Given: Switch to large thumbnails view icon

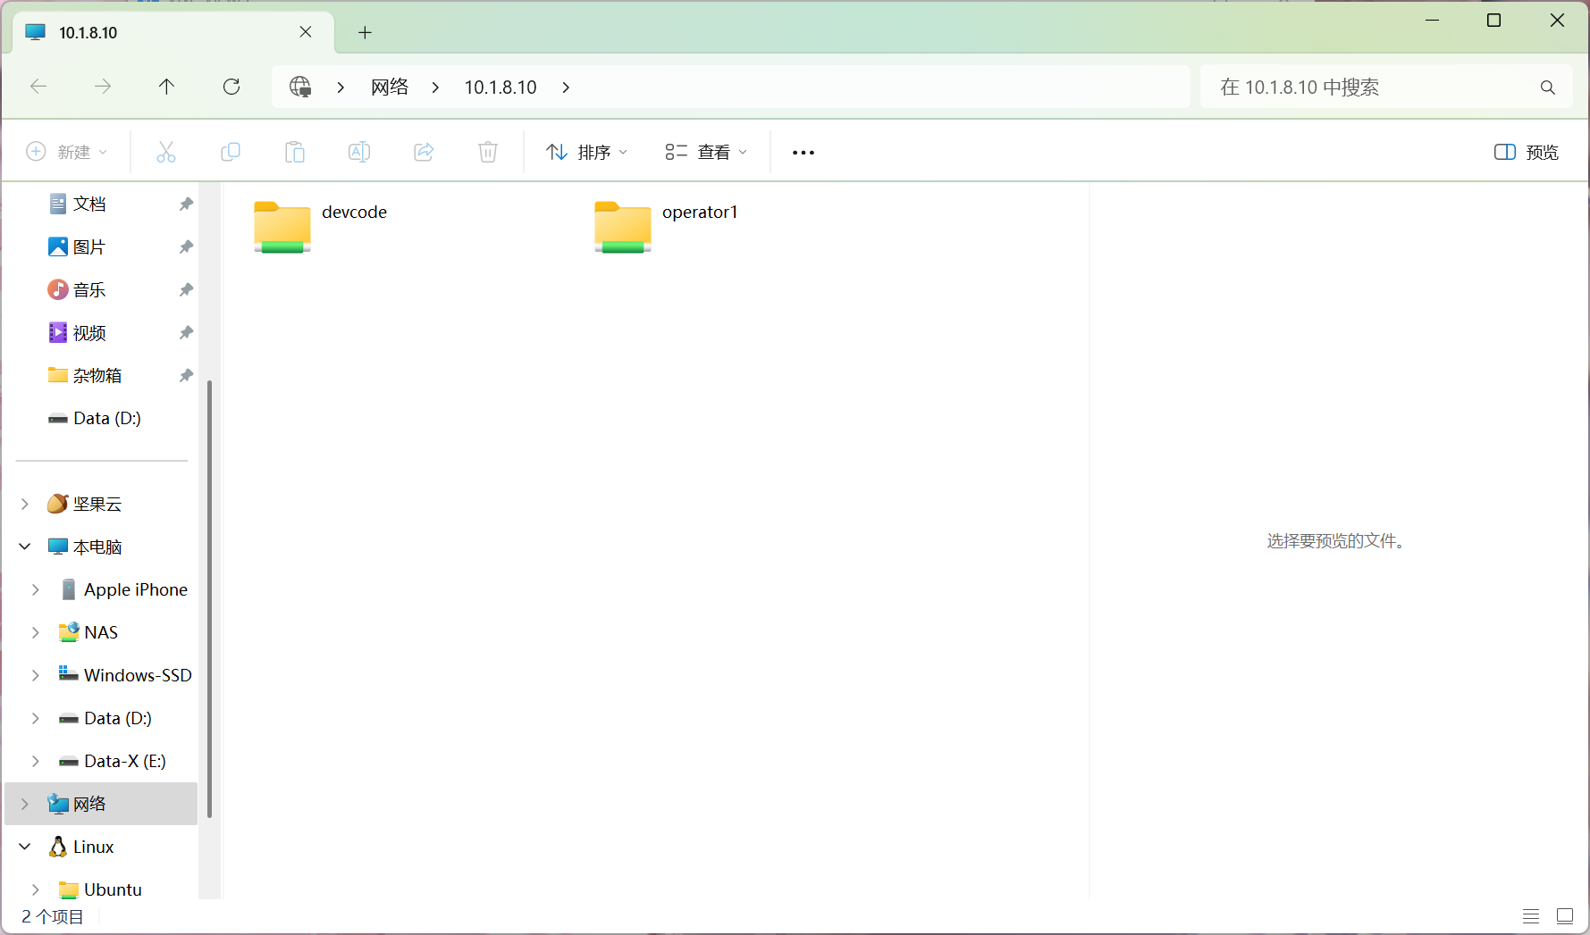Looking at the screenshot, I should click(x=1564, y=916).
